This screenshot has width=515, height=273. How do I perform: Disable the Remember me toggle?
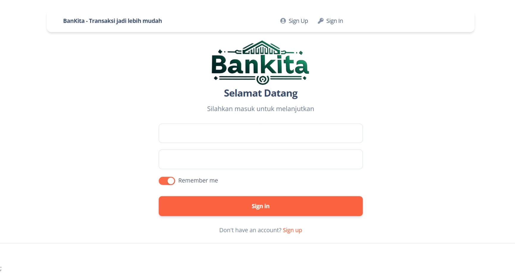pos(167,181)
